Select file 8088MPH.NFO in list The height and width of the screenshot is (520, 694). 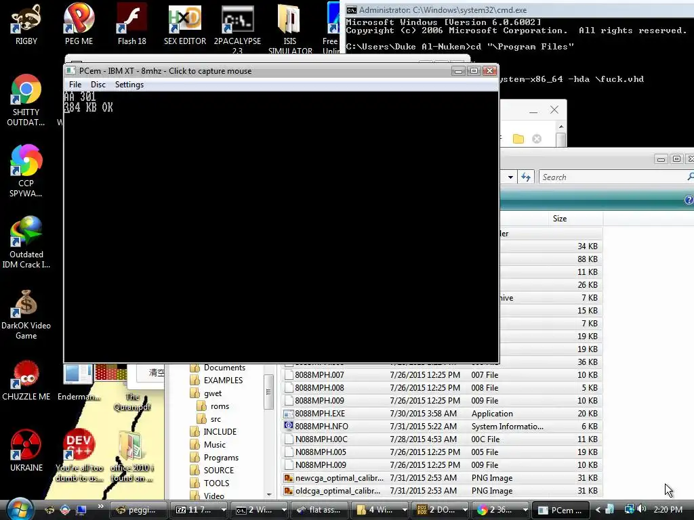click(x=441, y=427)
